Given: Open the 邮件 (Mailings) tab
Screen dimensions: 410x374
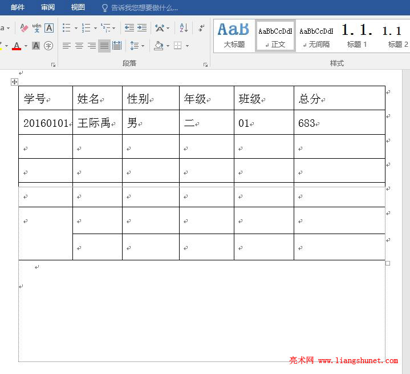Looking at the screenshot, I should 18,7.
